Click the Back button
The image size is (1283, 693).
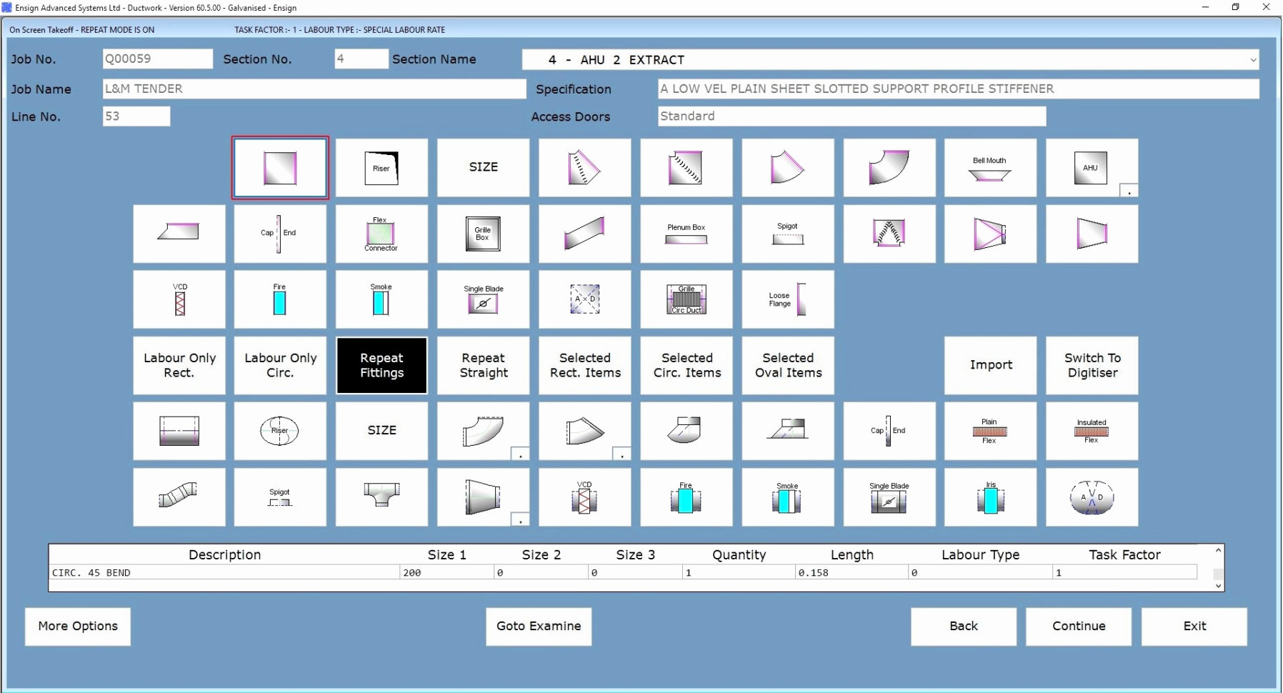[964, 627]
